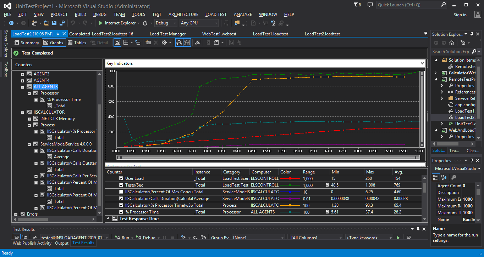Click the synchronize panels icon after layout grid
This screenshot has height=257, width=484.
[138, 42]
